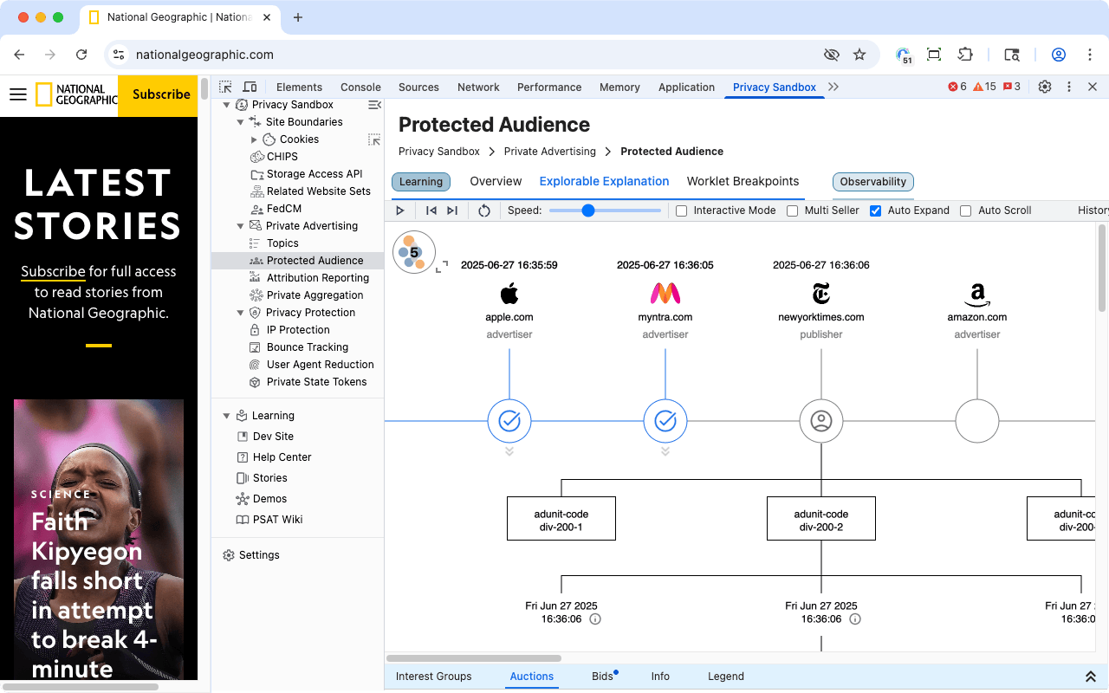The height and width of the screenshot is (693, 1109).
Task: Switch to the Worklet Breakpoints tab
Action: tap(743, 181)
